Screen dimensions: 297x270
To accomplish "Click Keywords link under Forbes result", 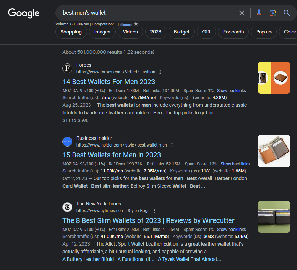I will click(169, 98).
